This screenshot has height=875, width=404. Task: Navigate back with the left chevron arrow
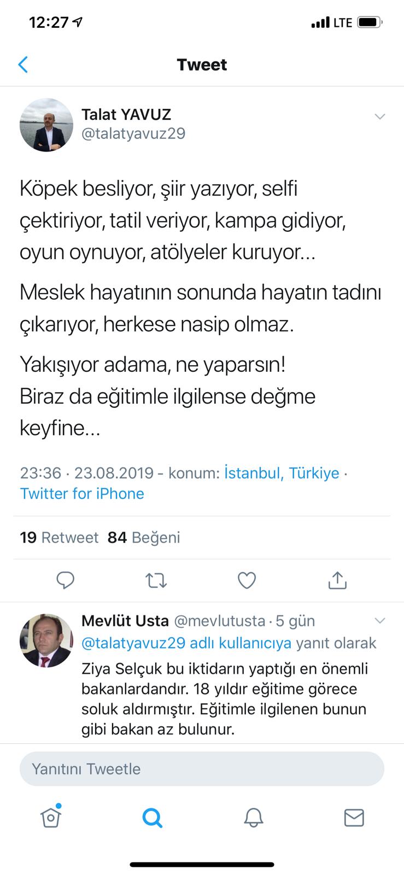click(x=23, y=64)
